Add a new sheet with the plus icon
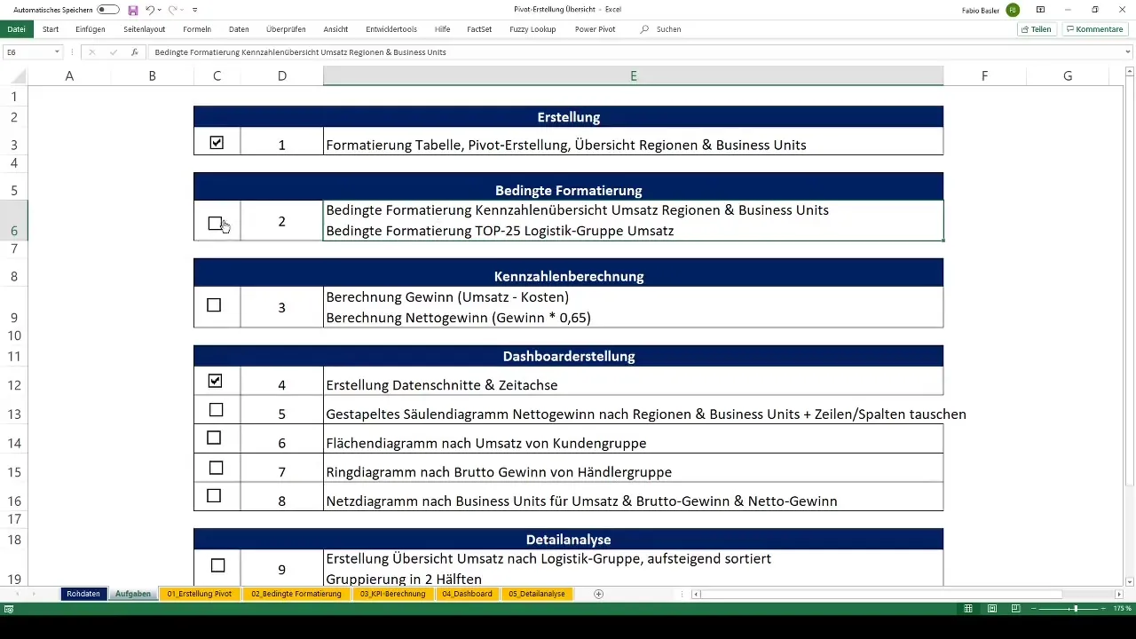Image resolution: width=1136 pixels, height=639 pixels. (599, 594)
